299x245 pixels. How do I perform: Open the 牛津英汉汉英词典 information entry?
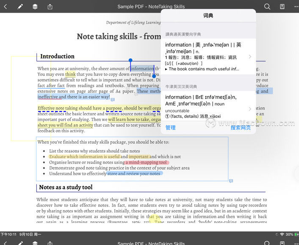click(208, 106)
